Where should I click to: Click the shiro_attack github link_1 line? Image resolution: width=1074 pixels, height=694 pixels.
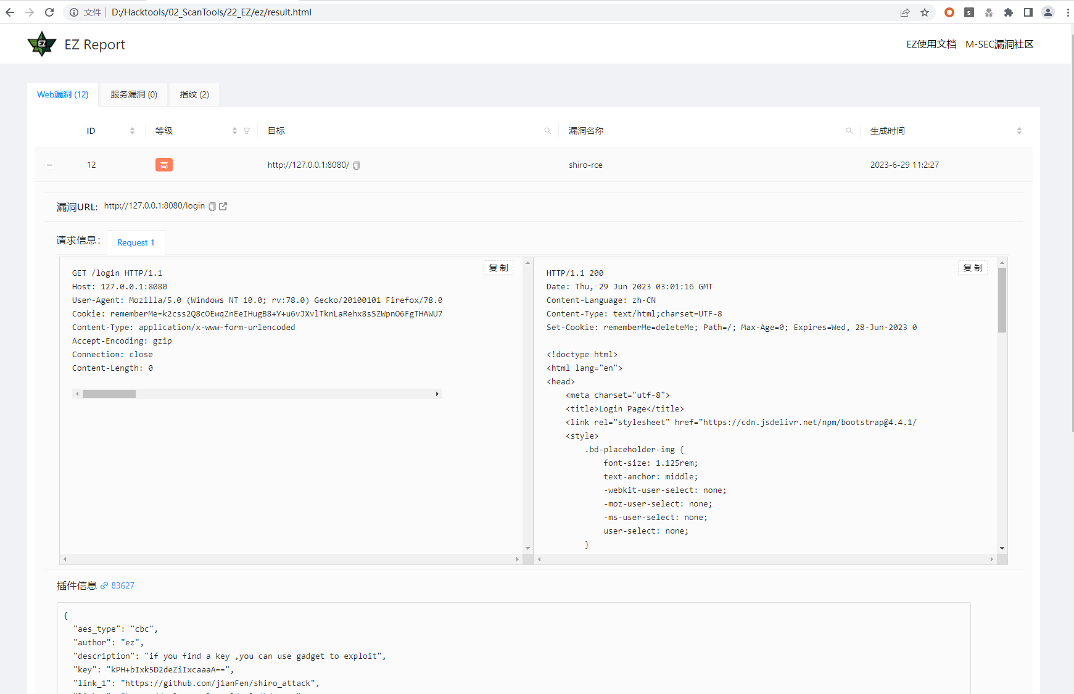[196, 684]
